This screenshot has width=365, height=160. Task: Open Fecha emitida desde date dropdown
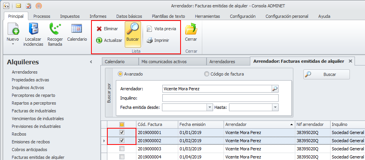click(210, 107)
